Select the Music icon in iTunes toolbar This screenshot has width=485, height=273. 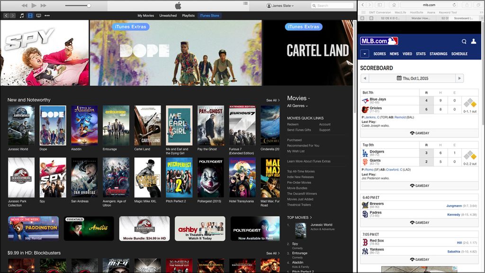(x=22, y=16)
